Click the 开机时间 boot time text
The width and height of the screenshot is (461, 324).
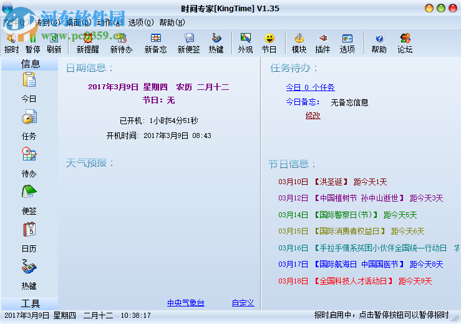[x=159, y=135]
